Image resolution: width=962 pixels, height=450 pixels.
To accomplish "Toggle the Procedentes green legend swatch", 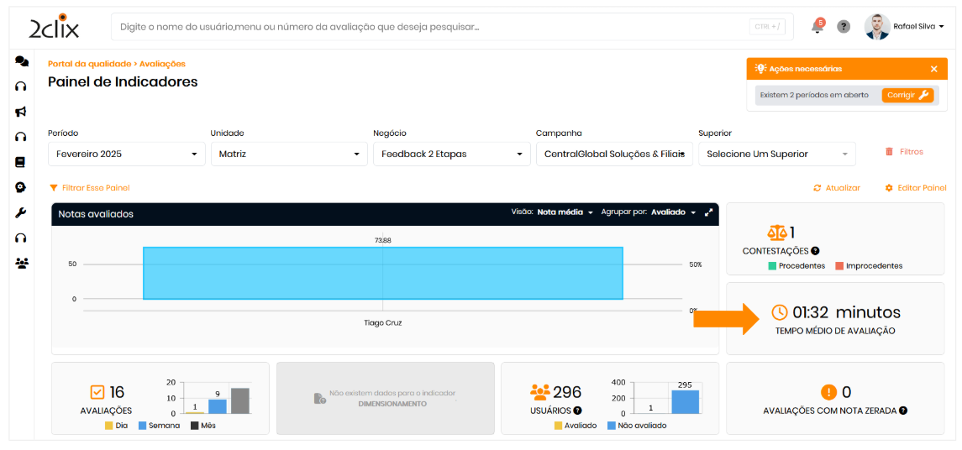I will (772, 266).
